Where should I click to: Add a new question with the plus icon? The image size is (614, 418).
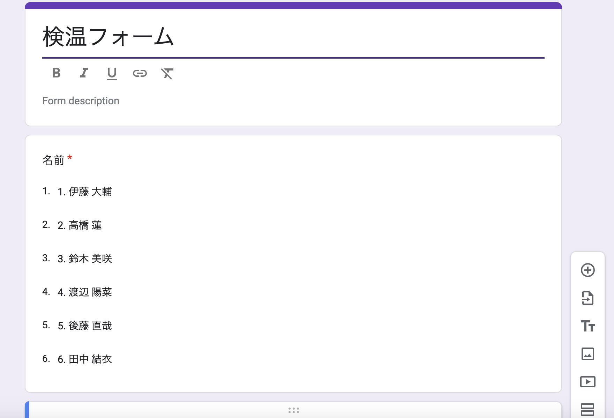point(588,270)
